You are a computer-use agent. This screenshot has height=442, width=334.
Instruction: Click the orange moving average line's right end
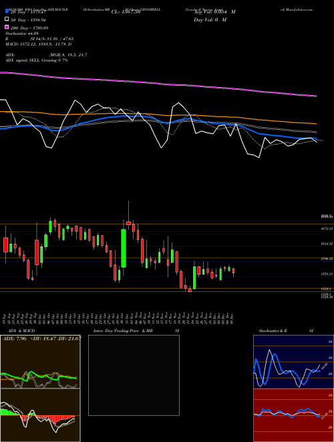click(316, 123)
